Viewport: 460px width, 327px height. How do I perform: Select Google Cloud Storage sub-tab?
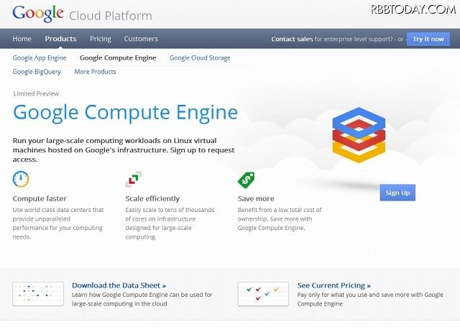pyautogui.click(x=200, y=58)
